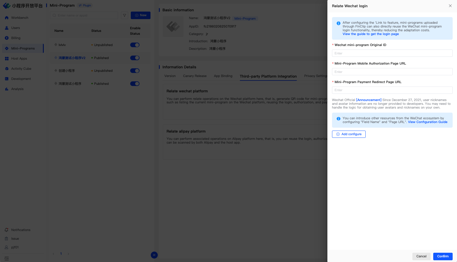Click the info icon beside Field Name tip

(338, 119)
